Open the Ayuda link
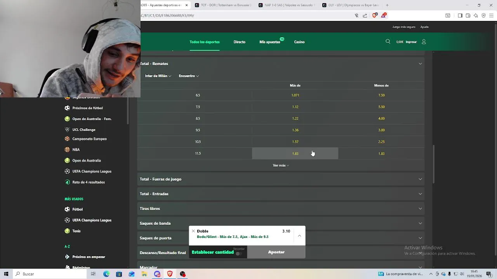The height and width of the screenshot is (279, 497). [x=424, y=27]
